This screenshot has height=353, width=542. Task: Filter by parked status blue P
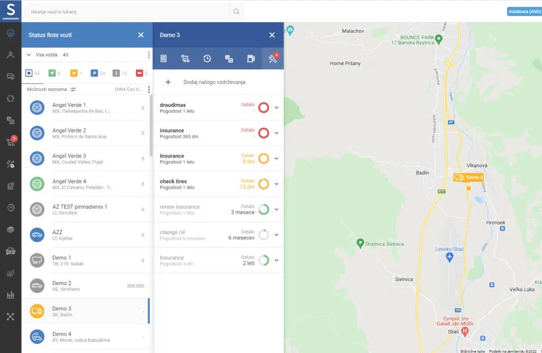click(98, 73)
